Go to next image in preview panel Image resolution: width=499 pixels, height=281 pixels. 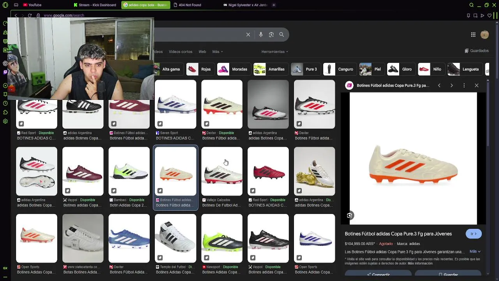pos(451,85)
